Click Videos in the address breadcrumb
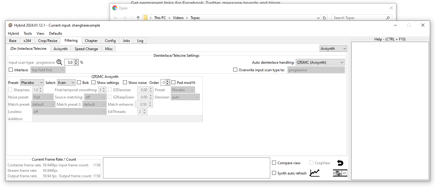 pos(178,18)
